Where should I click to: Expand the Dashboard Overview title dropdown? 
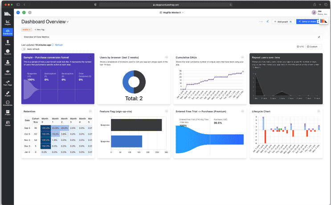click(68, 22)
